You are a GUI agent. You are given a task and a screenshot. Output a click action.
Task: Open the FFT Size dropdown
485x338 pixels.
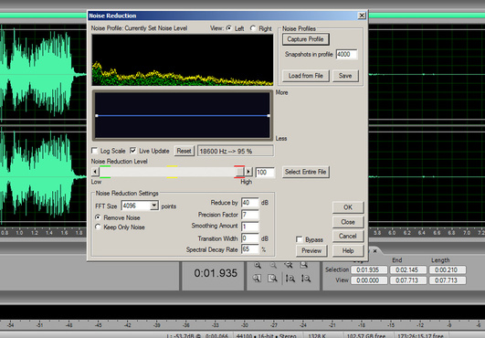pyautogui.click(x=154, y=206)
